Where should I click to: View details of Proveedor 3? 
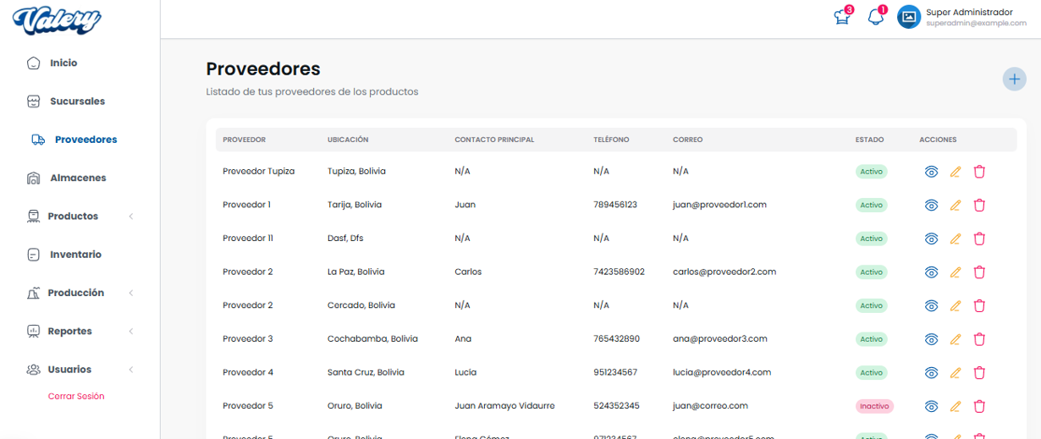(x=931, y=339)
